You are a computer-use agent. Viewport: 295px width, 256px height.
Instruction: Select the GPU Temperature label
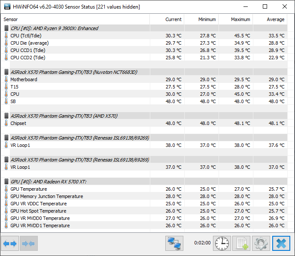pos(29,189)
